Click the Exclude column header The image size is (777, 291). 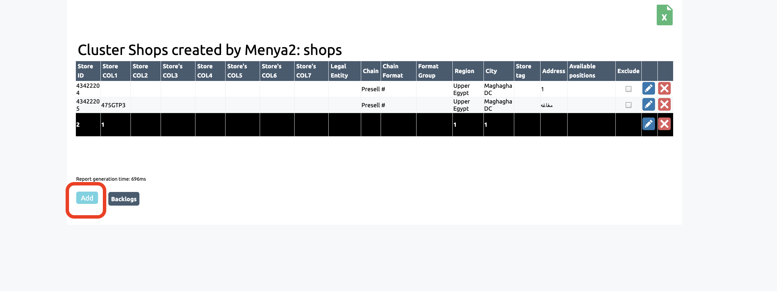coord(628,71)
